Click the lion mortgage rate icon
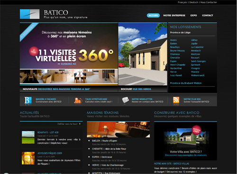237x174 pixels. click(78, 100)
